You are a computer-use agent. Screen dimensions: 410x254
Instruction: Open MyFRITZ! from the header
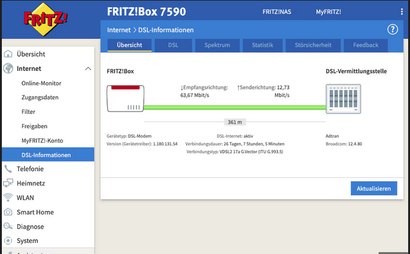328,12
